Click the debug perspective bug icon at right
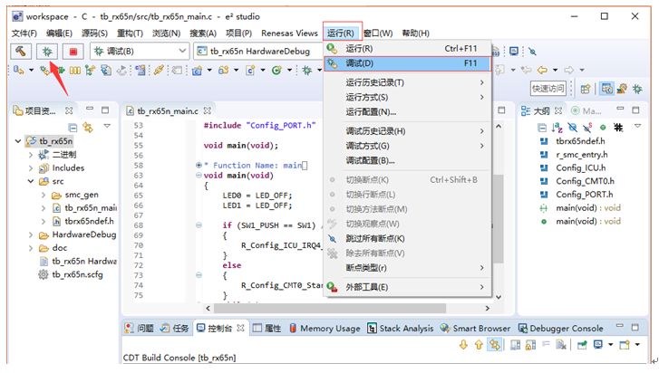The image size is (659, 373). 637,89
